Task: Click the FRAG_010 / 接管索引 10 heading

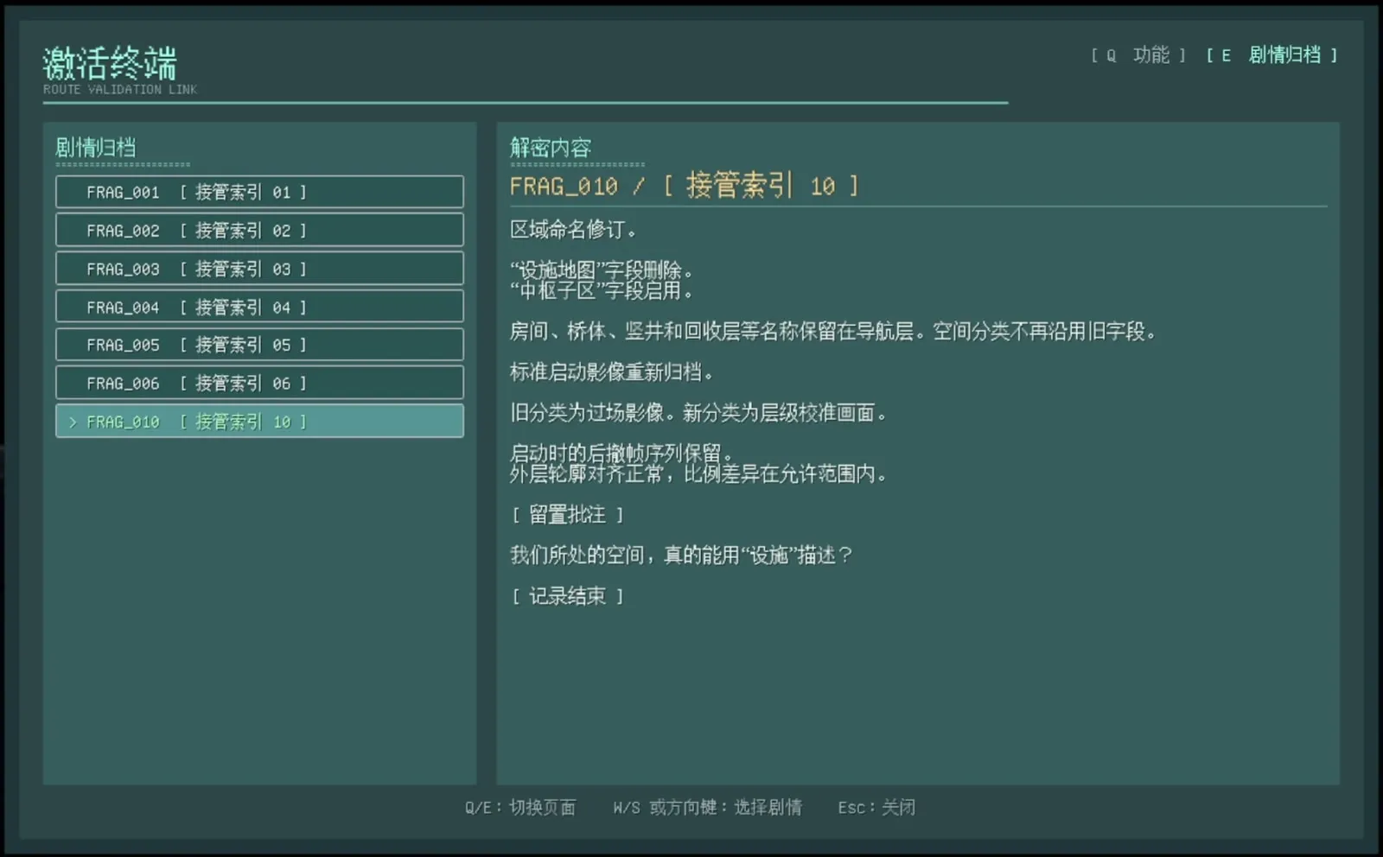Action: pos(684,186)
